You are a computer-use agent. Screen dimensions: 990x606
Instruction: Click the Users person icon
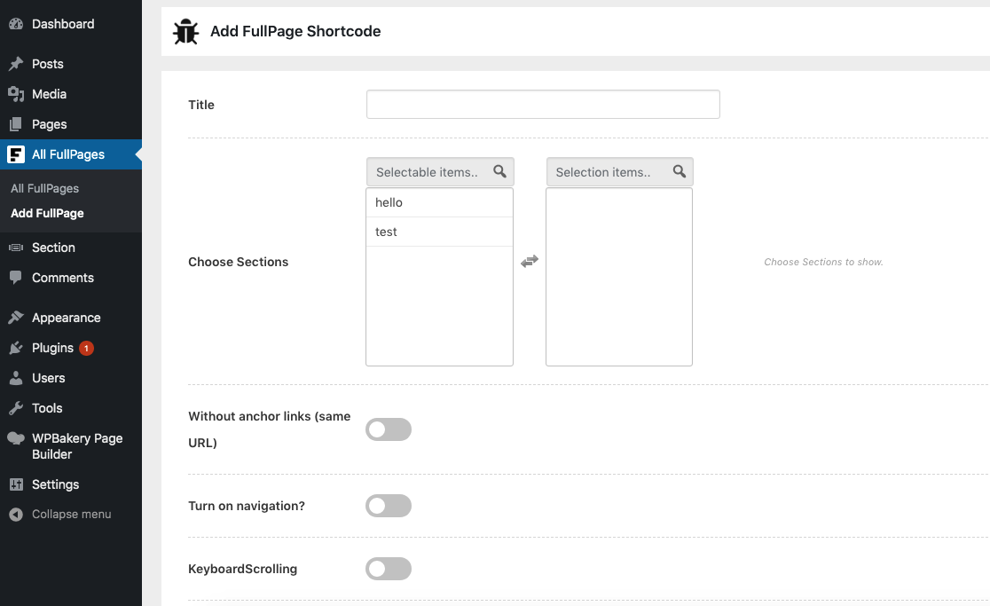pyautogui.click(x=16, y=378)
